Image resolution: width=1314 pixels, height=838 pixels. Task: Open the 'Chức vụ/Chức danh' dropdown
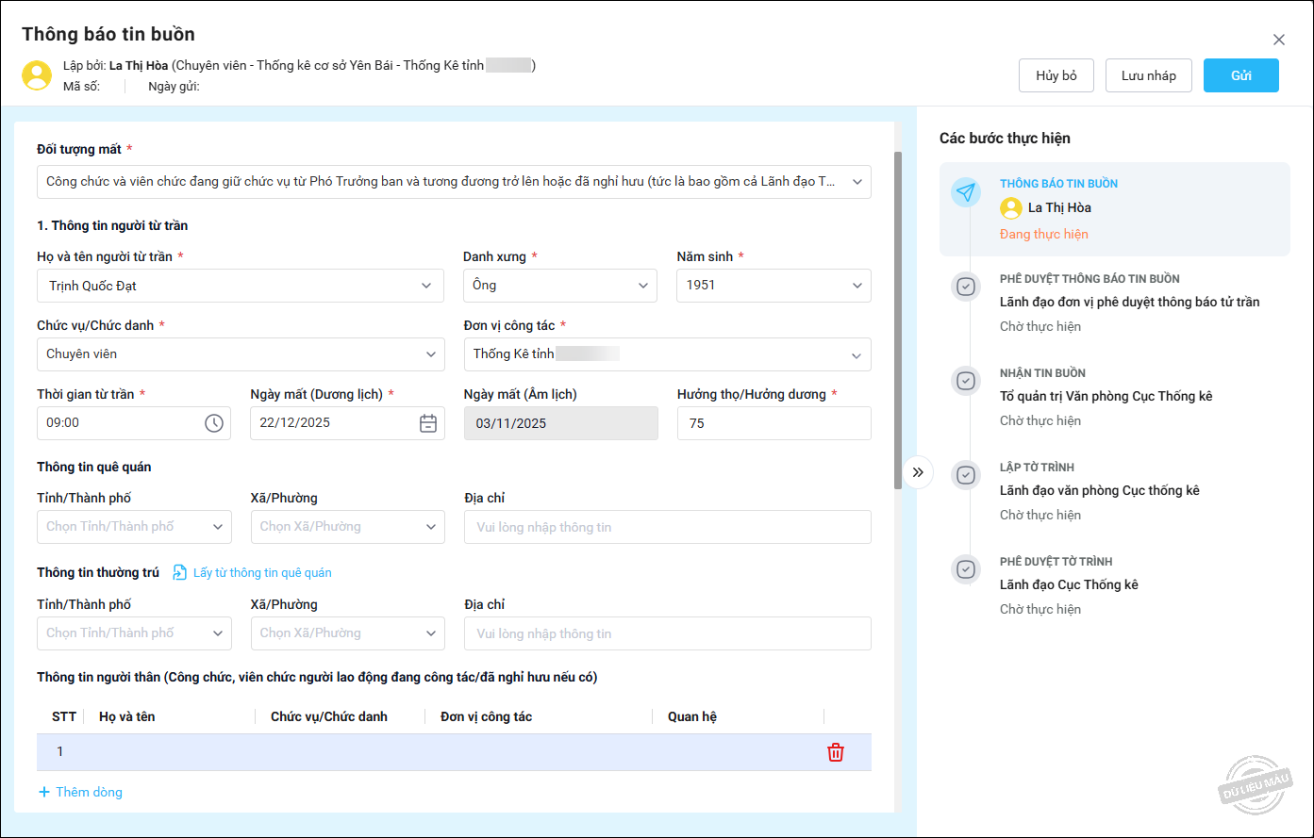pos(241,354)
